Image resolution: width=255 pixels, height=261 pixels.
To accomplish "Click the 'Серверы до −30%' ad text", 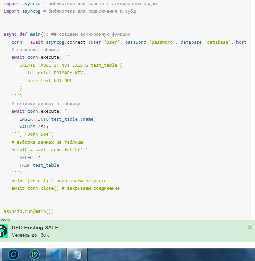I will (31, 235).
